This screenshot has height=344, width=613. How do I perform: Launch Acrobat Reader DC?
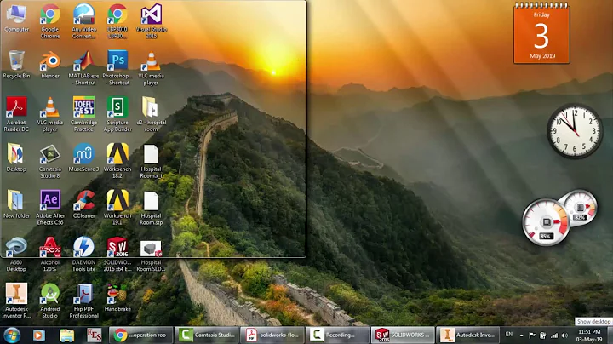pyautogui.click(x=16, y=115)
